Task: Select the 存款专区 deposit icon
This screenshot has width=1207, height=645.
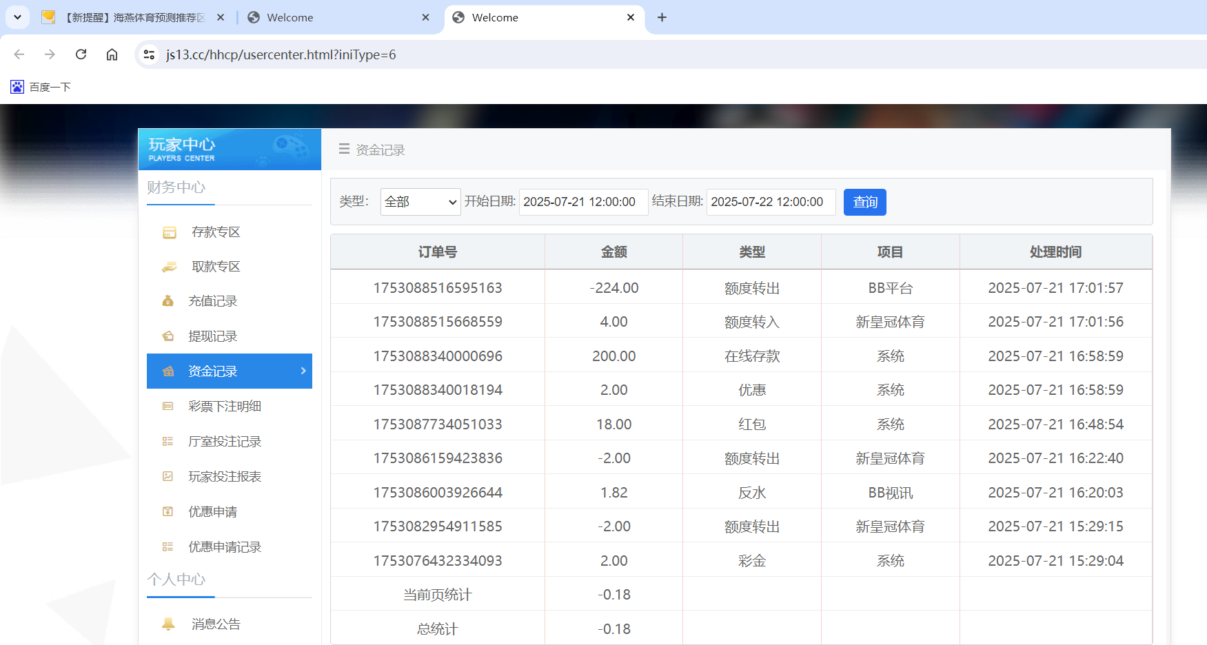Action: tap(168, 232)
